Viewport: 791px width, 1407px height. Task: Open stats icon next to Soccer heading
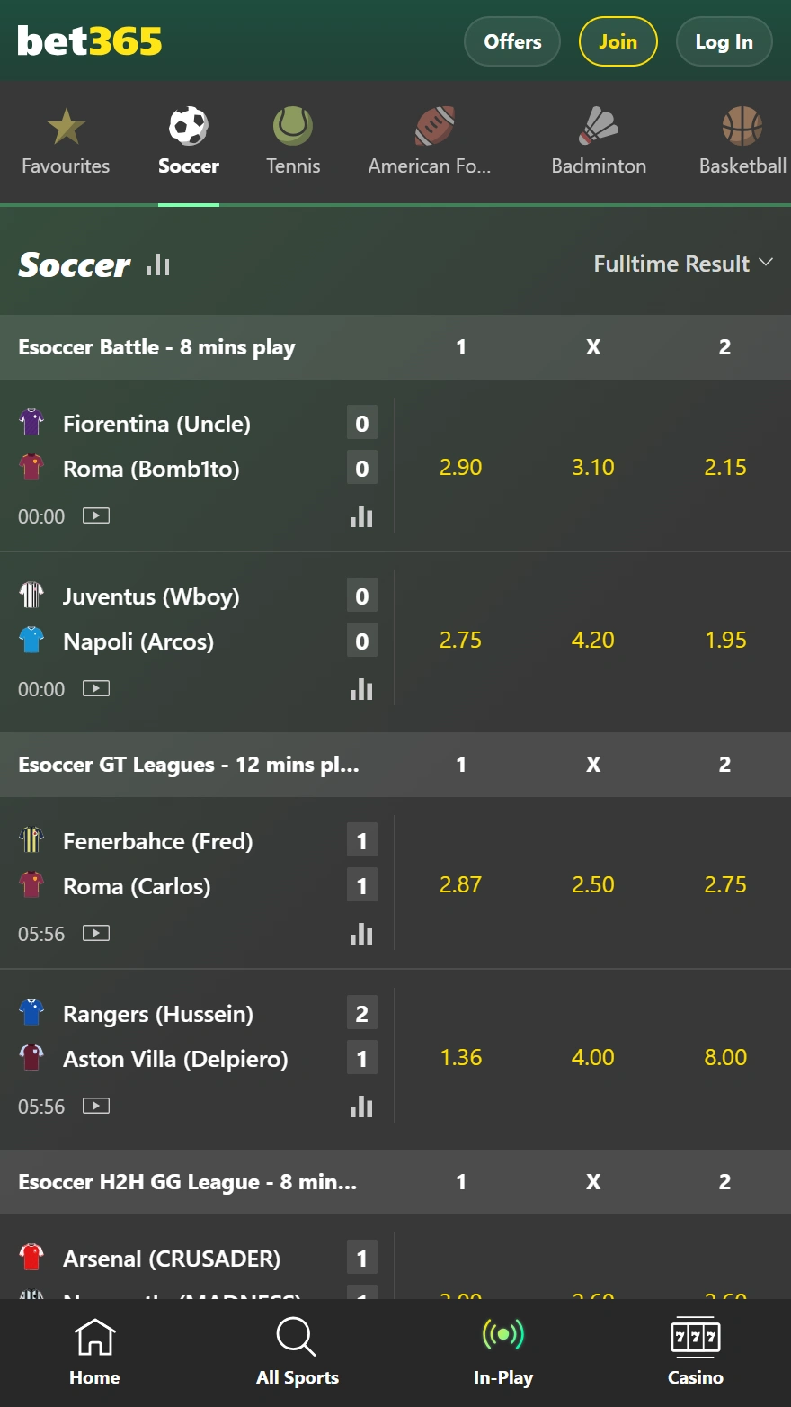coord(156,265)
